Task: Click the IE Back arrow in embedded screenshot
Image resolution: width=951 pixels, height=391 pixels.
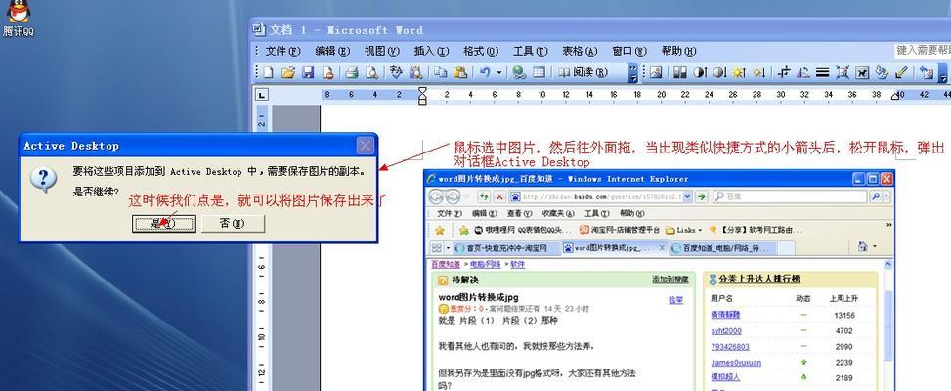Action: 437,197
